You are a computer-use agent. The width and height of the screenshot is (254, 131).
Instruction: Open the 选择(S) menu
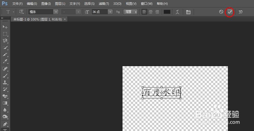click(x=89, y=4)
